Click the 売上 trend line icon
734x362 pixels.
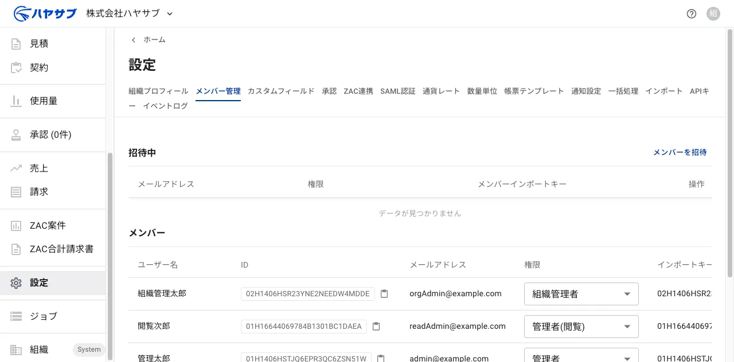pyautogui.click(x=16, y=168)
